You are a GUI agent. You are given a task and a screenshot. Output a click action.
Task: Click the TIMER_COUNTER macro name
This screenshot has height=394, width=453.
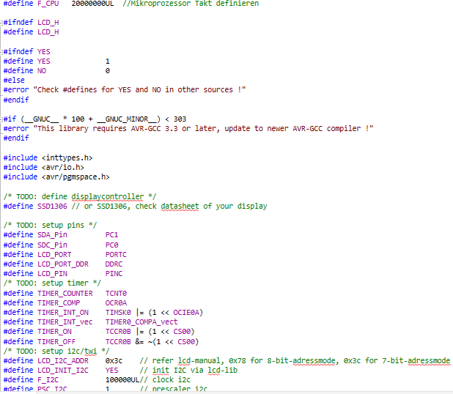point(65,294)
